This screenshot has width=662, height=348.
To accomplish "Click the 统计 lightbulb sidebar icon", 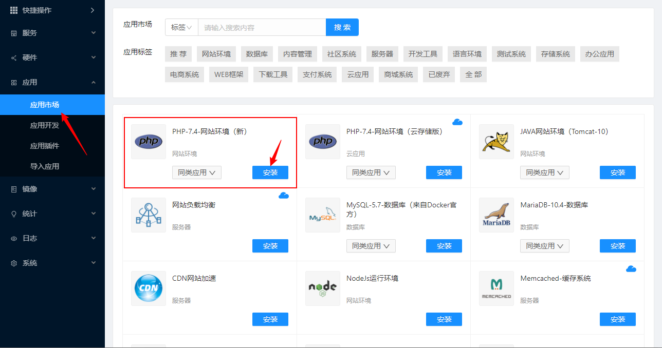I will coord(14,214).
